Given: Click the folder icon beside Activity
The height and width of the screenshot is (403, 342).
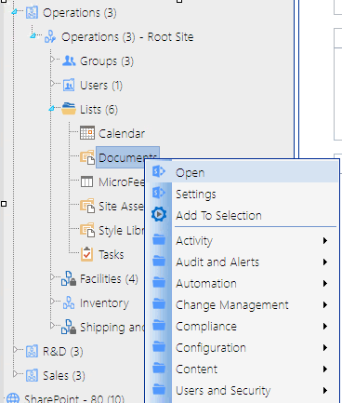Looking at the screenshot, I should (x=159, y=239).
